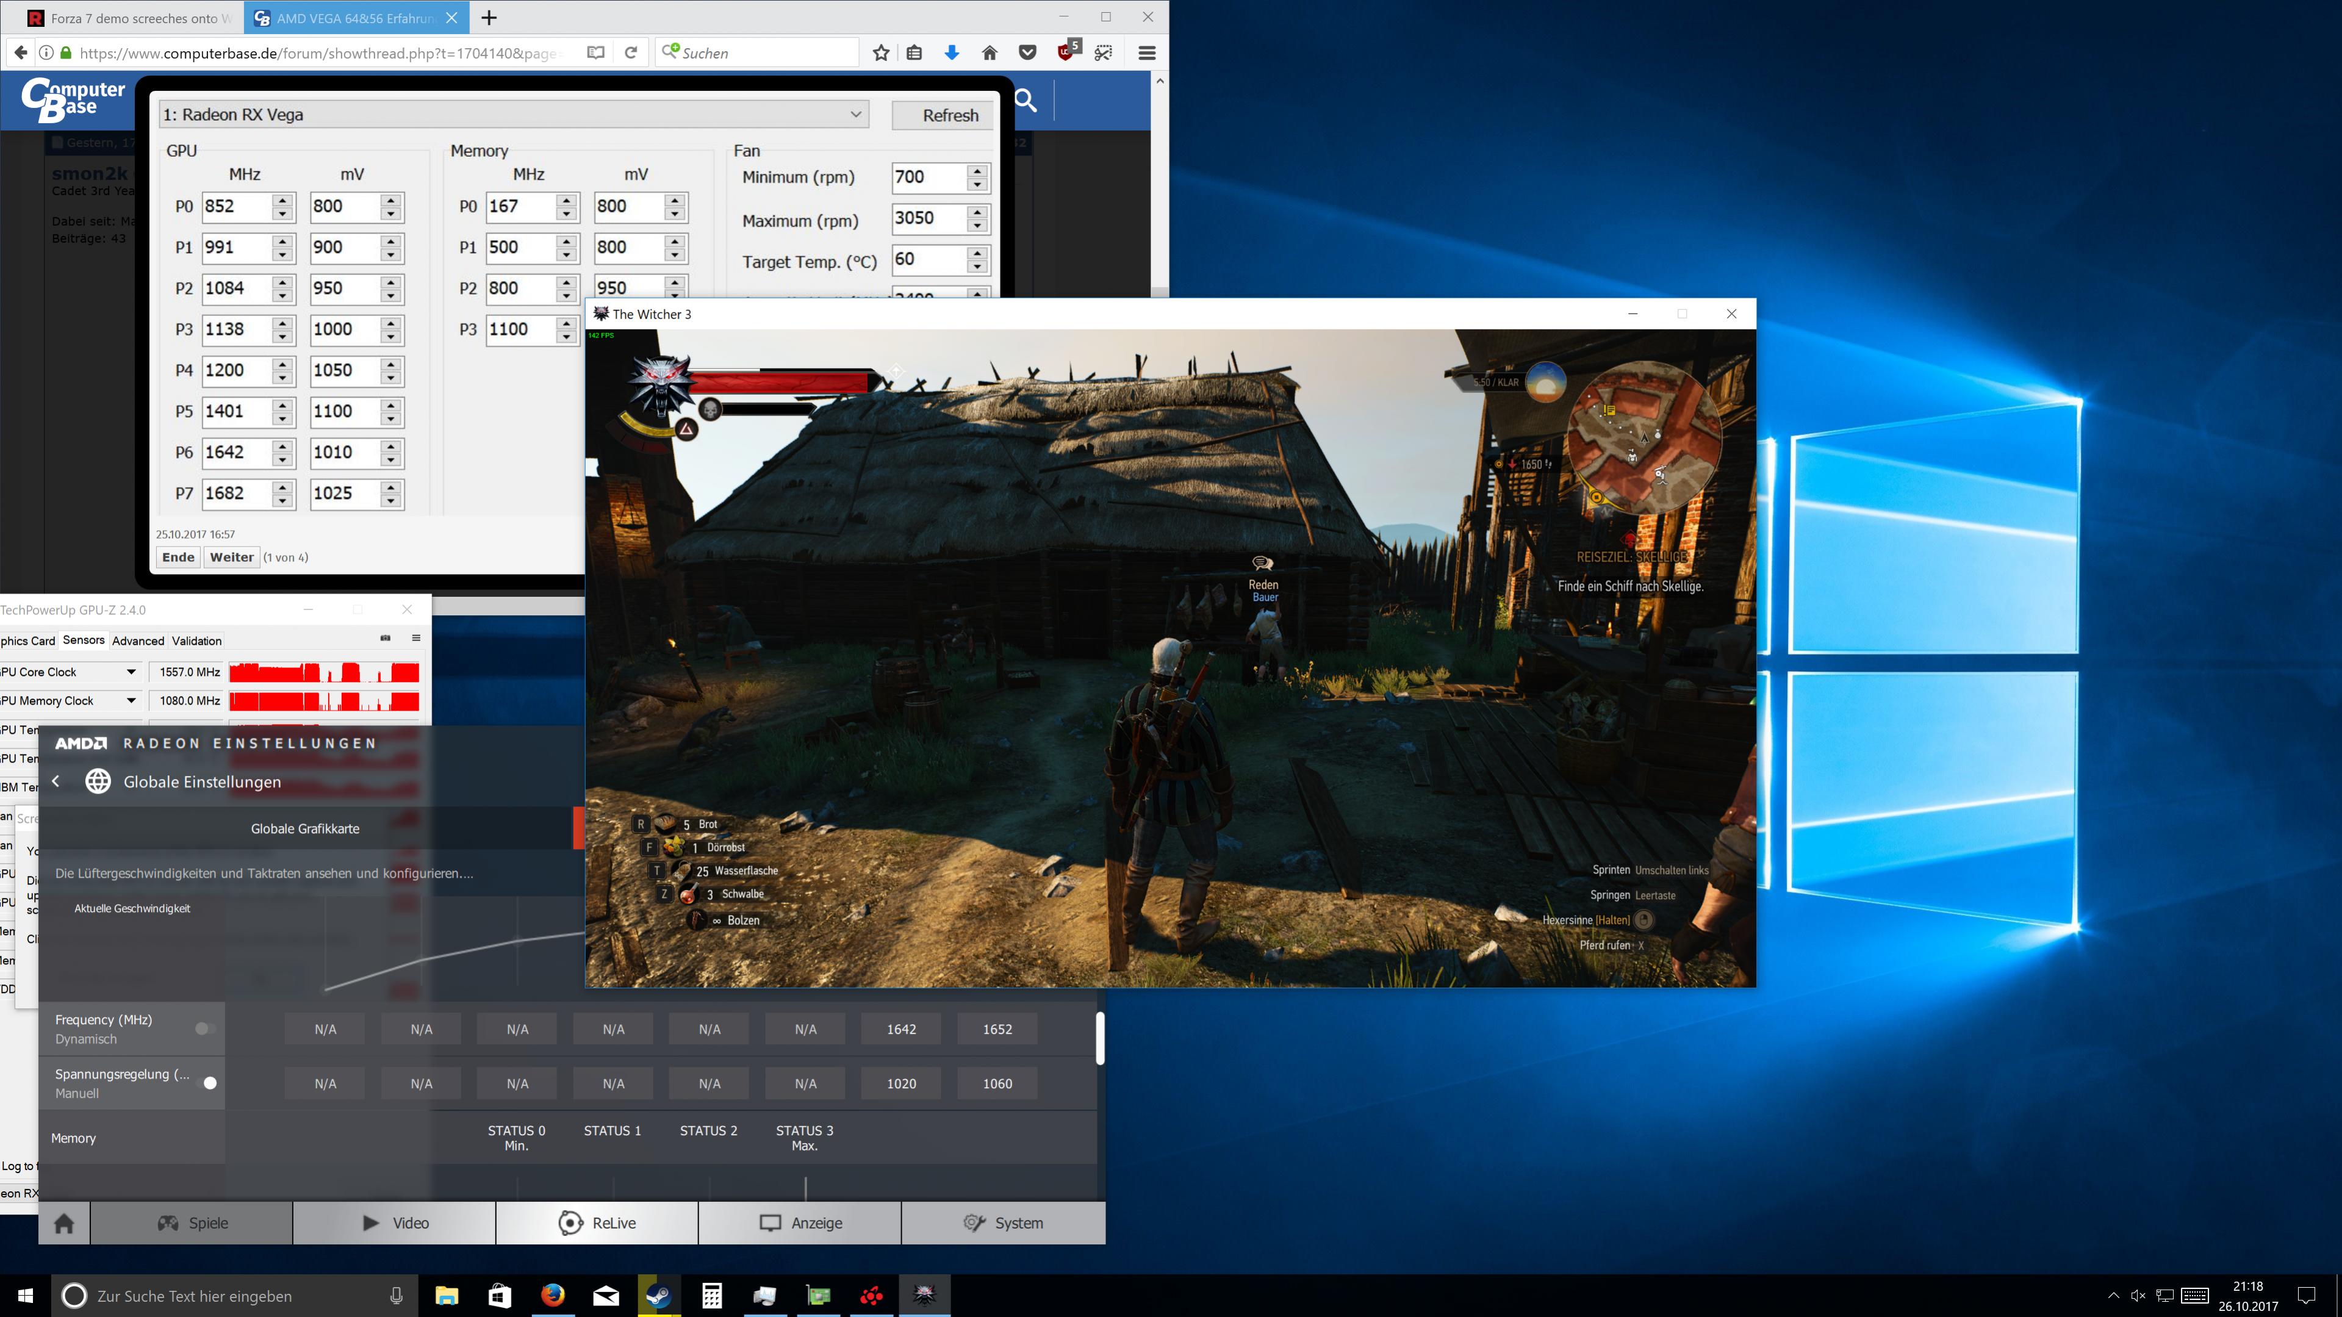Image resolution: width=2342 pixels, height=1317 pixels.
Task: Show hidden system tray icons
Action: pos(2114,1295)
